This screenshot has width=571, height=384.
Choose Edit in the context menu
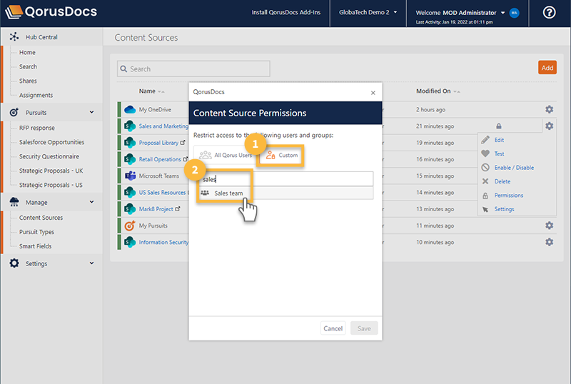click(x=499, y=140)
